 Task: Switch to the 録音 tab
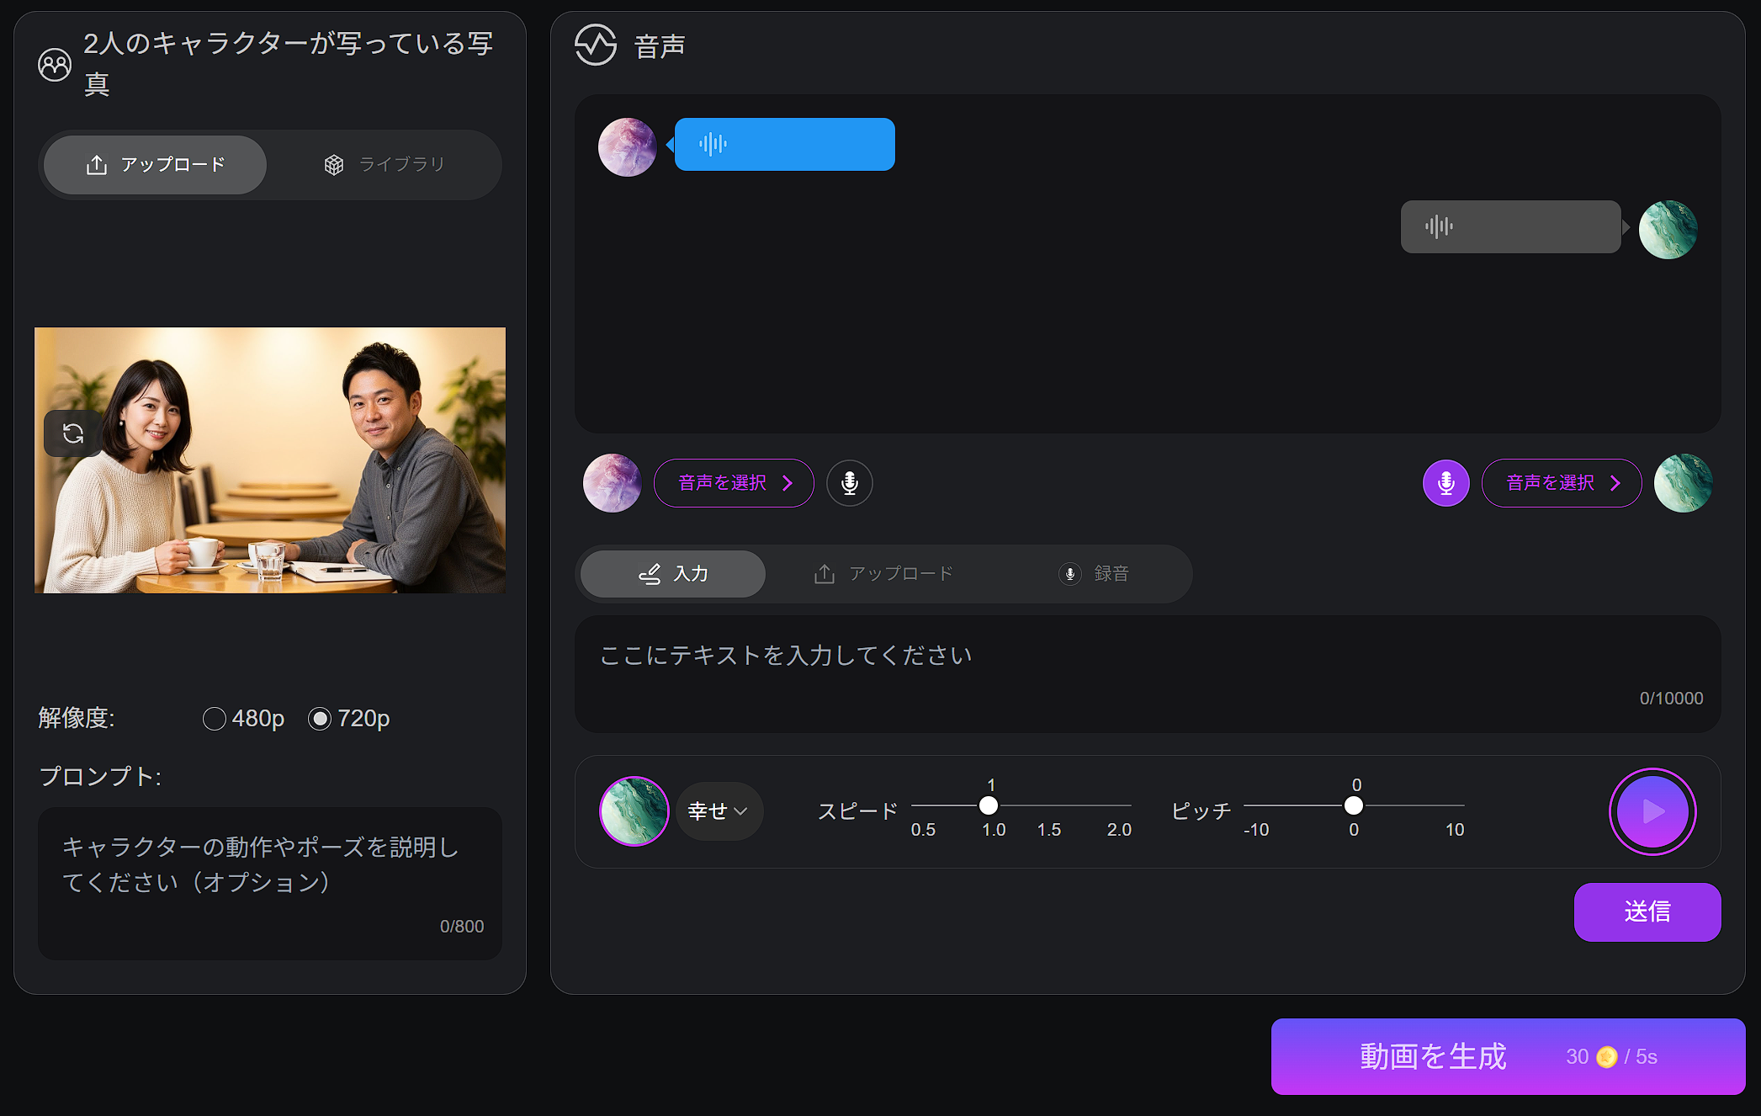pyautogui.click(x=1093, y=574)
